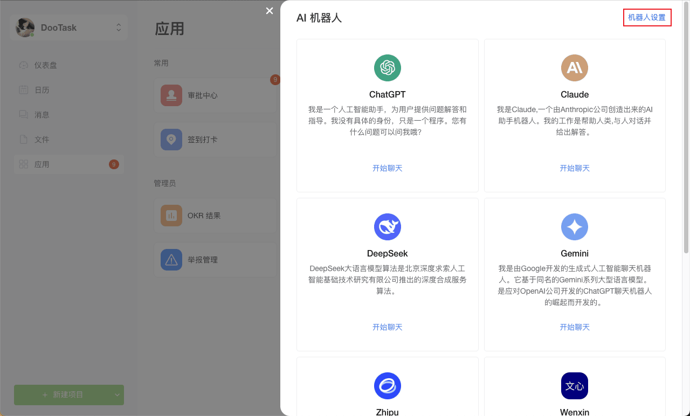Click the AI 机器人 panel heading
The width and height of the screenshot is (690, 416).
(319, 18)
